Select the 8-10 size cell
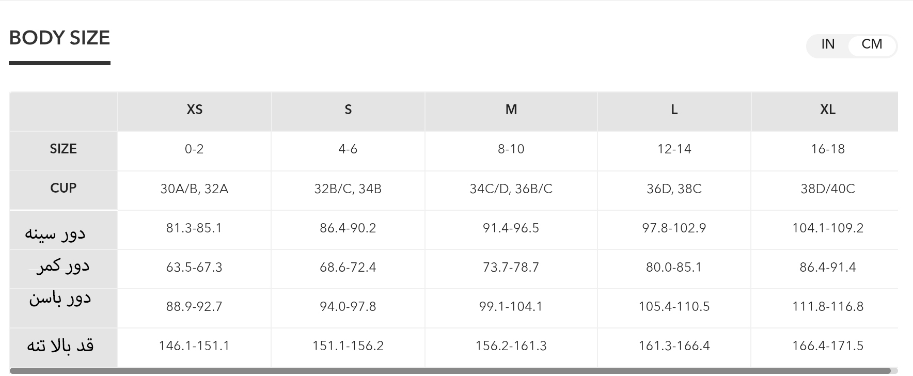 (511, 149)
